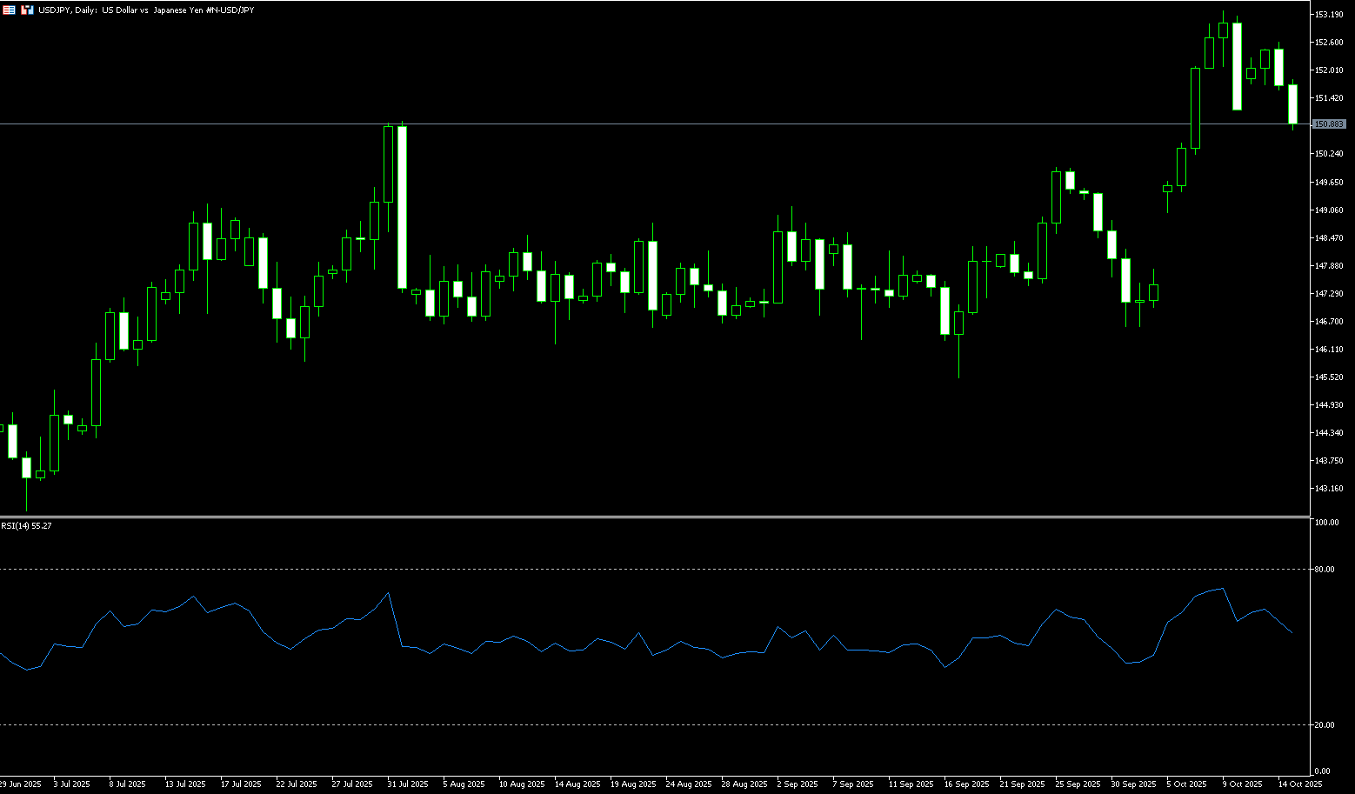Click the 31 Jul 2025 date label
Screen dimensions: 1355x794
407,784
